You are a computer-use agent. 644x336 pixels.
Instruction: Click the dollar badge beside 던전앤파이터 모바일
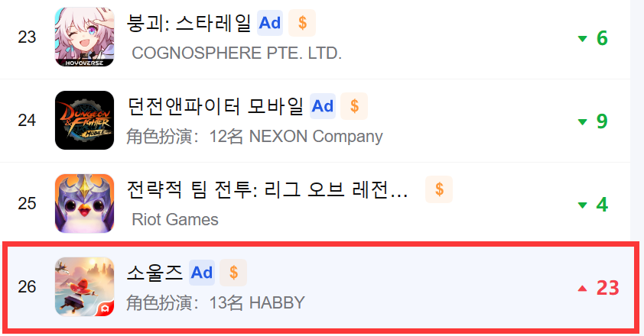click(354, 106)
